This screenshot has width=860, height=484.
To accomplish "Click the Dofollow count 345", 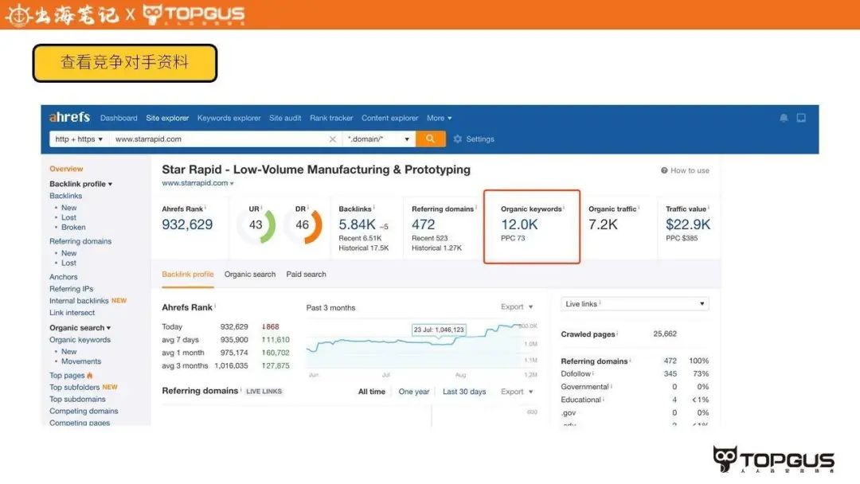I will (x=670, y=374).
